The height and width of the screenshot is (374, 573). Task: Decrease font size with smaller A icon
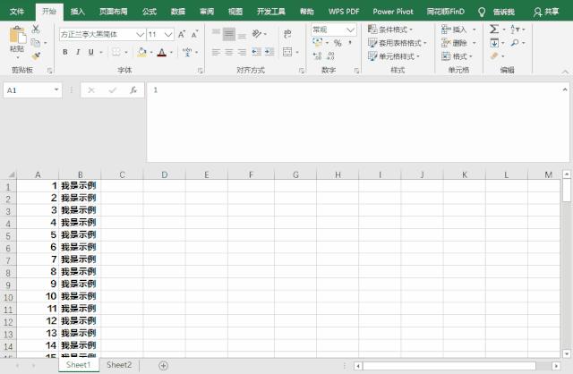point(194,34)
